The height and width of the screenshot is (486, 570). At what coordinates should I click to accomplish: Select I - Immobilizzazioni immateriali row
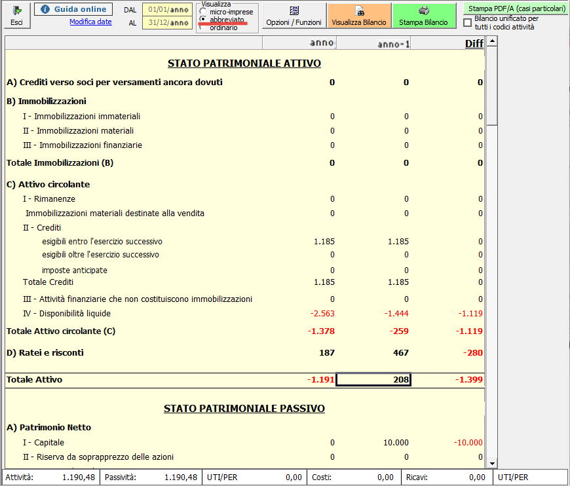[x=244, y=117]
